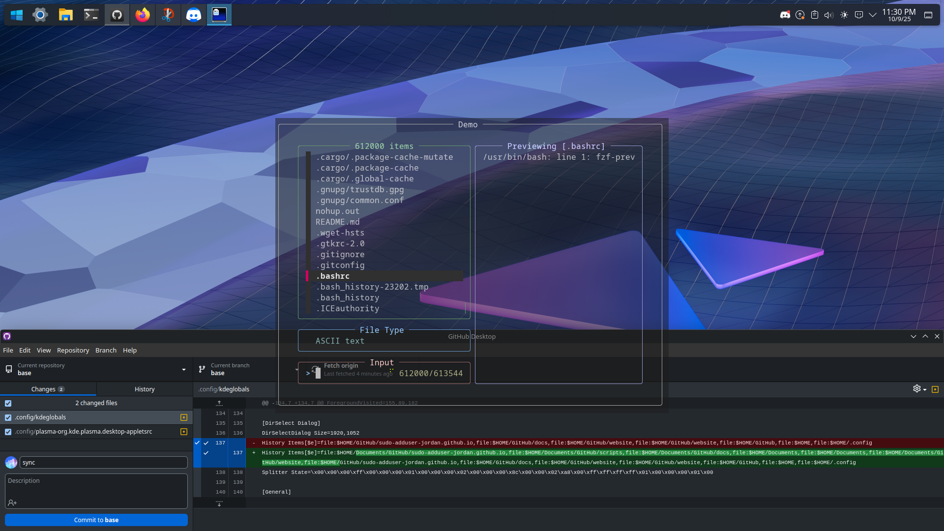Uncheck the .config/kdeglobals file checkbox

click(x=8, y=417)
